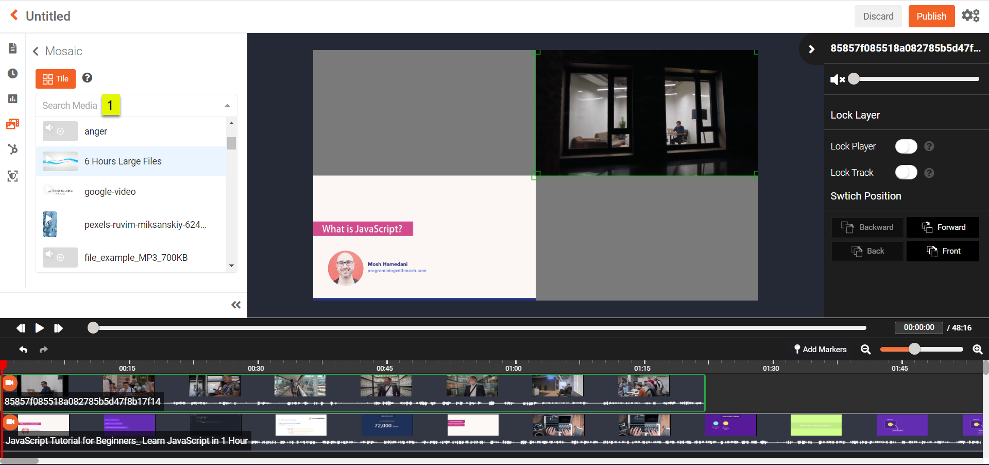Select google-video from the media list
The width and height of the screenshot is (989, 465).
pyautogui.click(x=110, y=192)
